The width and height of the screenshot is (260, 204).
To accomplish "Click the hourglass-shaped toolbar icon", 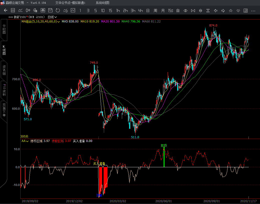I will [x=208, y=10].
